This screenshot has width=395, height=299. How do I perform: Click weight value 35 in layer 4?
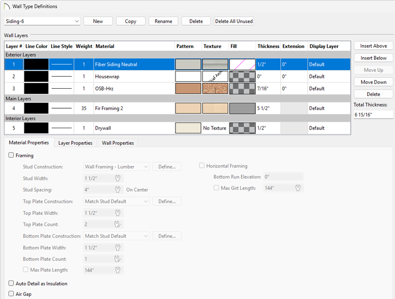[84, 108]
